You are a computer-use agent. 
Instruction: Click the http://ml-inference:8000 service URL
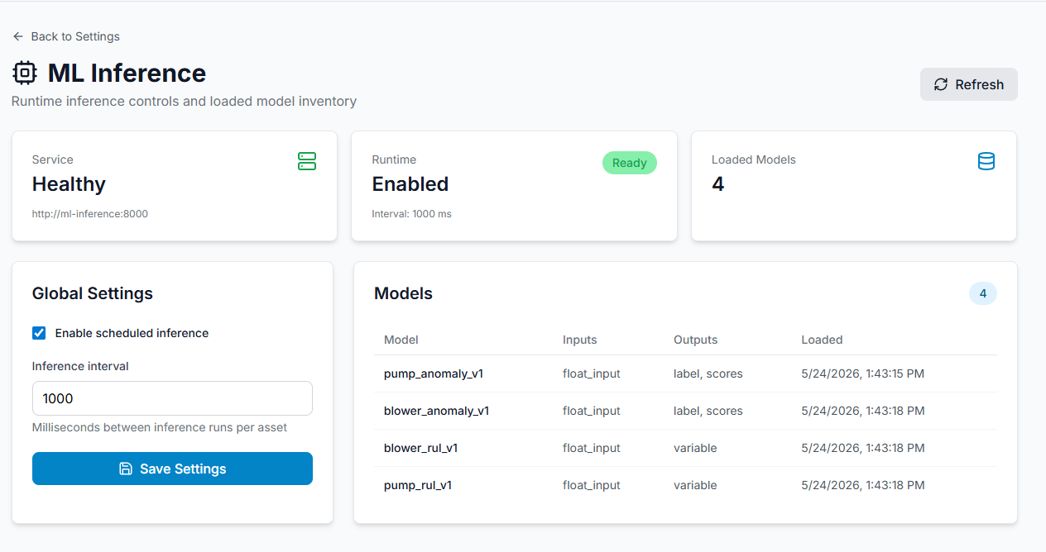[x=90, y=213]
